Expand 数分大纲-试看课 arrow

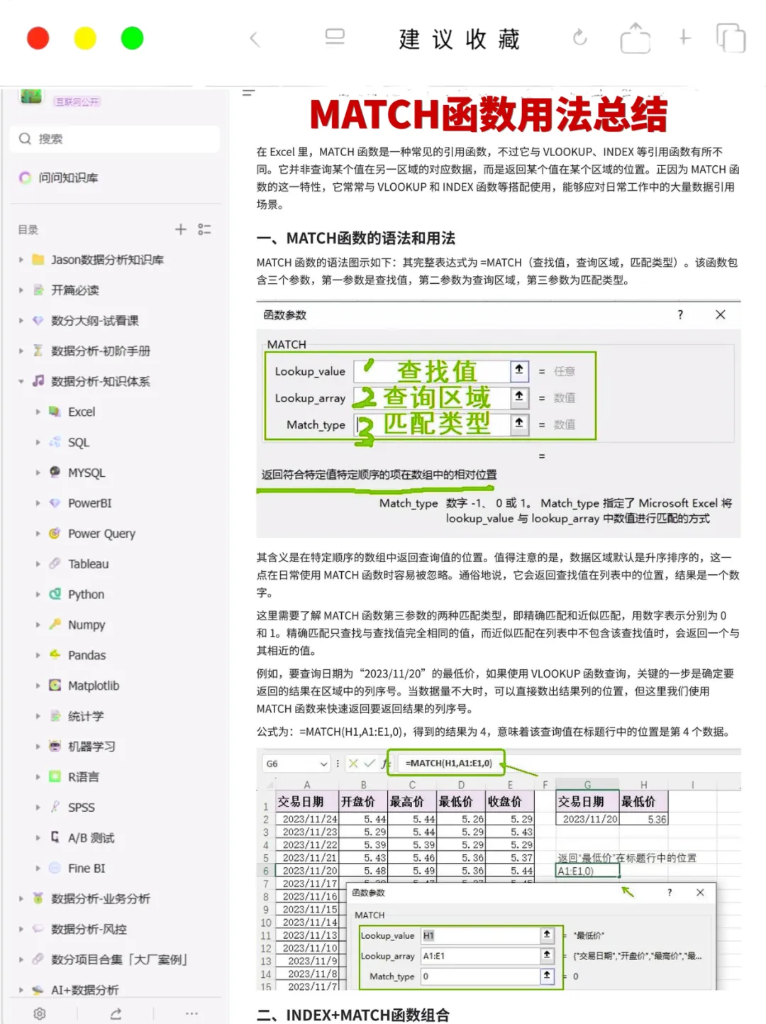click(x=21, y=321)
